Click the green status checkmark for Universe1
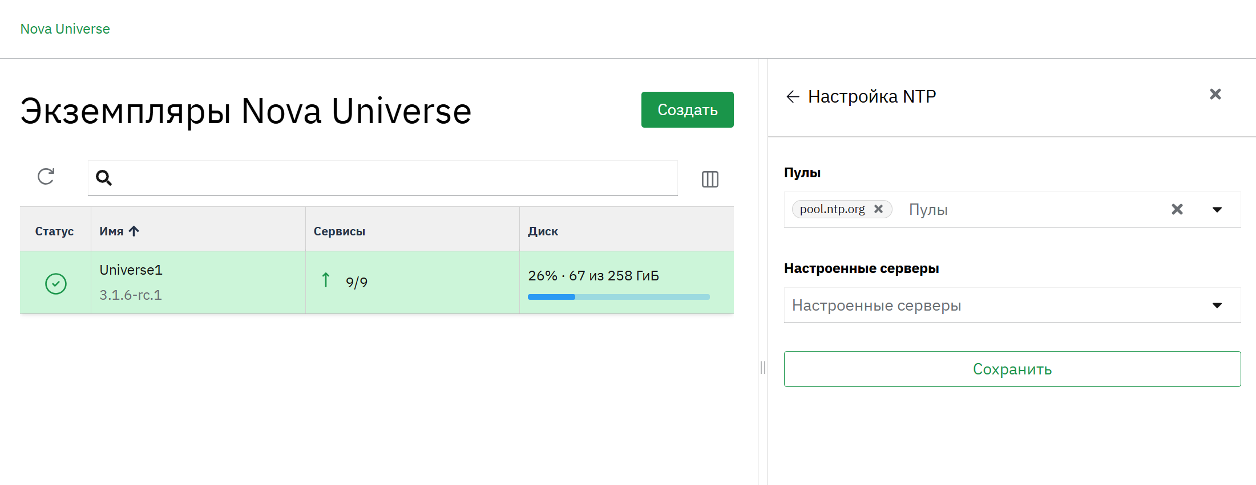This screenshot has width=1256, height=485. pyautogui.click(x=56, y=283)
